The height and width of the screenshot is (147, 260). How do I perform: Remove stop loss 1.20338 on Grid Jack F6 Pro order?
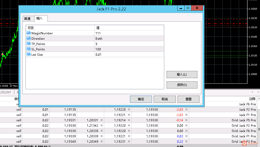coord(102,131)
